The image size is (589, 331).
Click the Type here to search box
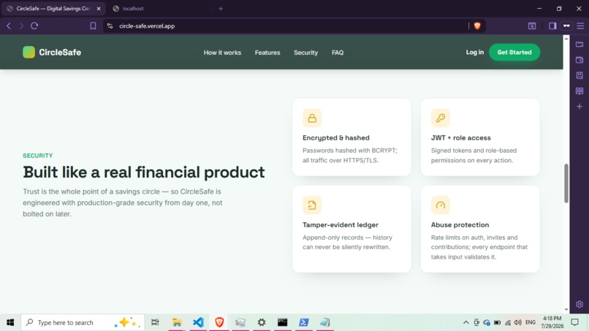tap(83, 322)
